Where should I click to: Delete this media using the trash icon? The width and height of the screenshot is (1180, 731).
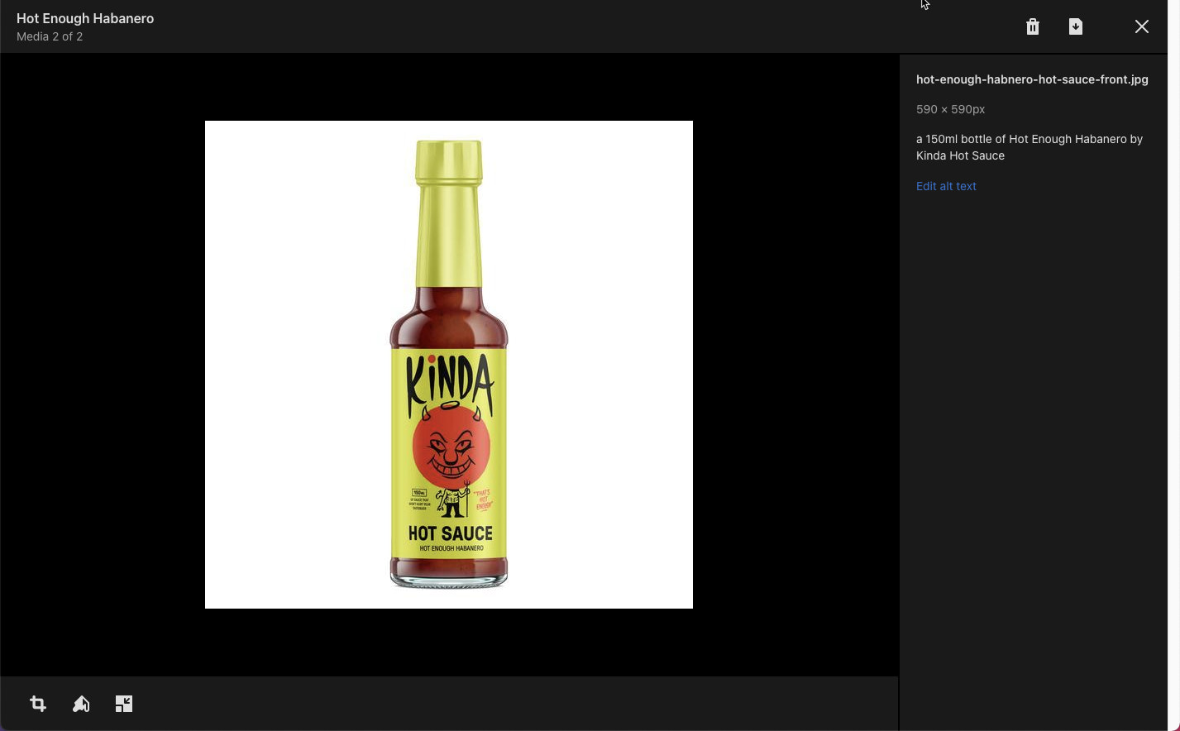pyautogui.click(x=1032, y=26)
